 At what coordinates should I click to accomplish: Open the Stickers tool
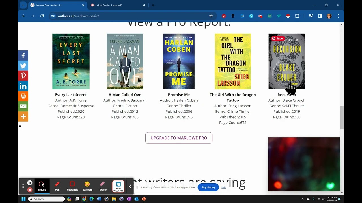tap(88, 186)
